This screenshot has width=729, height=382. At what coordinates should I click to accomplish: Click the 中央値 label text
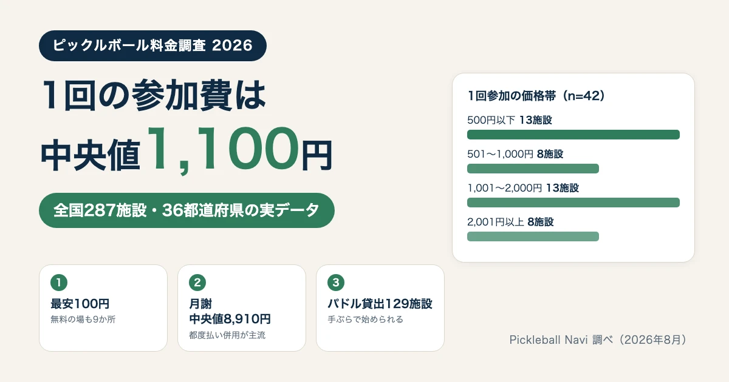click(x=91, y=156)
